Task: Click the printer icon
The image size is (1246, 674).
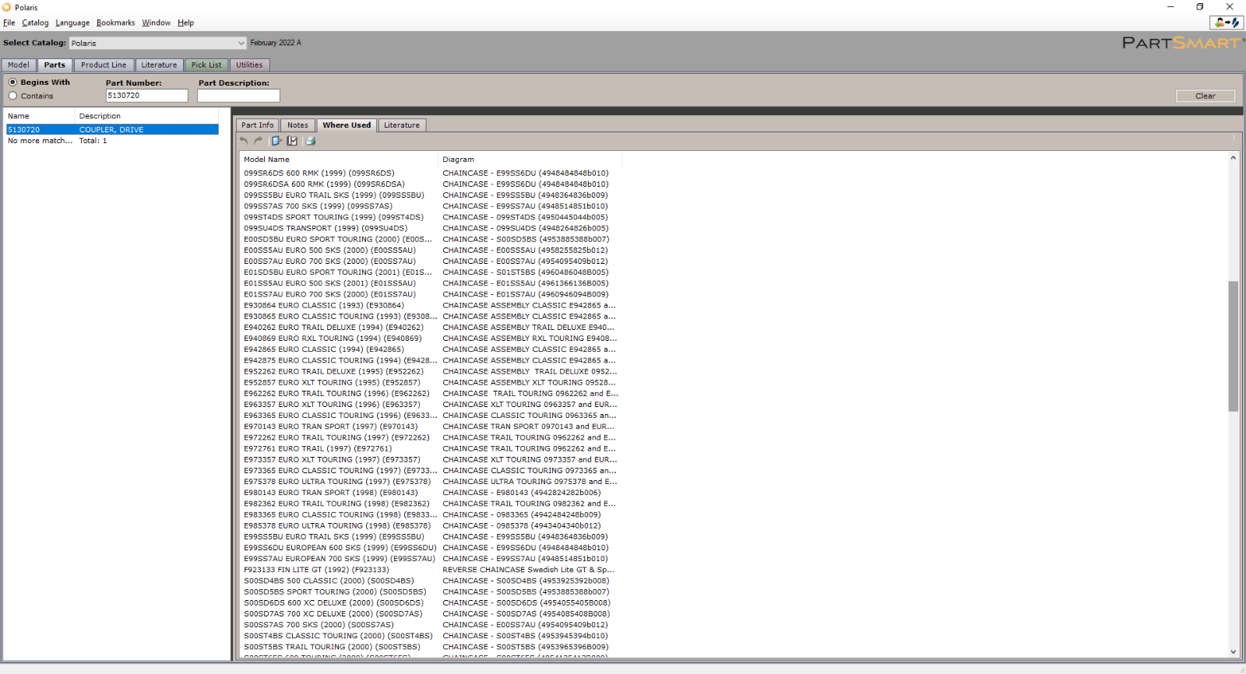Action: pyautogui.click(x=311, y=141)
